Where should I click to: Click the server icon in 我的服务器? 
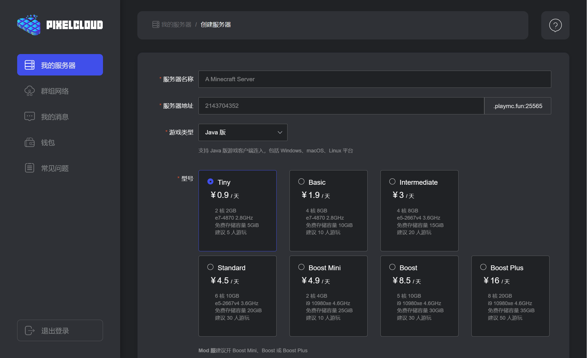coord(29,65)
